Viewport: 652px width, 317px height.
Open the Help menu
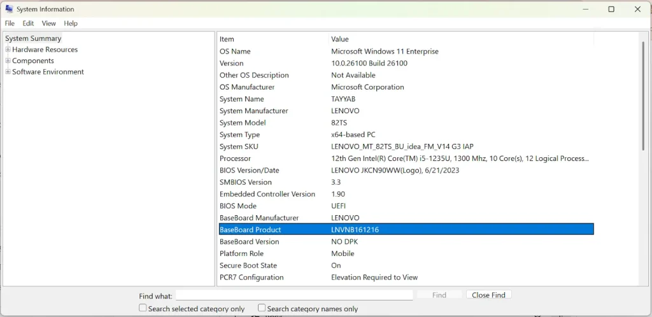tap(71, 24)
